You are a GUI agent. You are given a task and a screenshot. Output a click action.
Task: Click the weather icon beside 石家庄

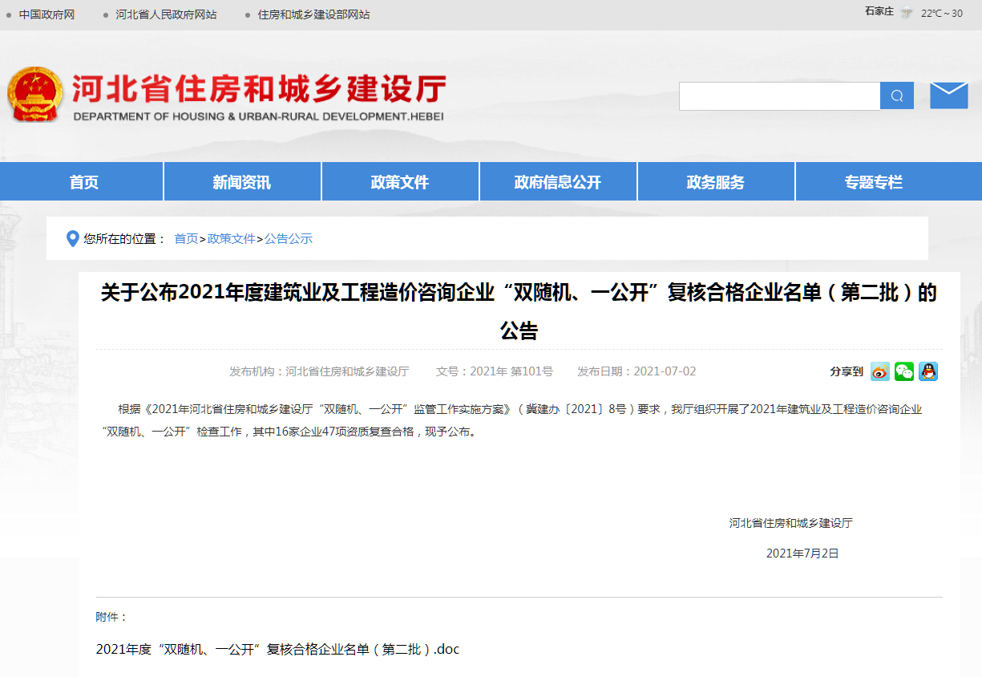[x=907, y=13]
